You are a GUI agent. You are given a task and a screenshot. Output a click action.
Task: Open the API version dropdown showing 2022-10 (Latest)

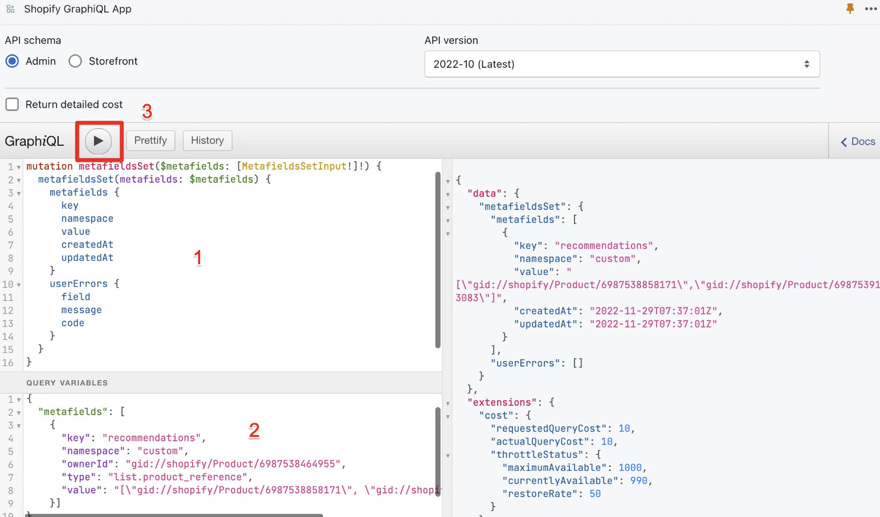622,64
